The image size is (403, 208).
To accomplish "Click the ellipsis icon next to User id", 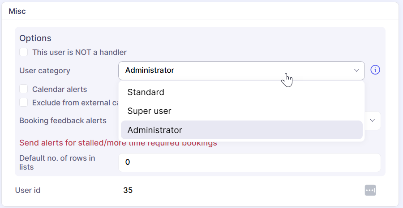I will click(370, 190).
